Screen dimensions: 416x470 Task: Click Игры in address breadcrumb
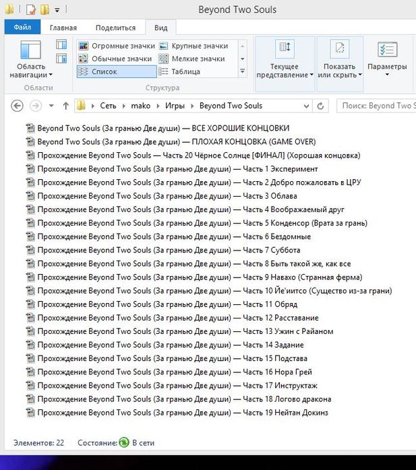pos(175,106)
